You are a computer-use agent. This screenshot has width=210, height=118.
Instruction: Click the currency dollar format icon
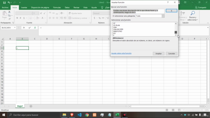click(94, 18)
